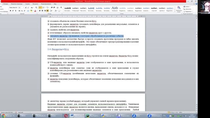210x118 pixels.
Task: Increase font size with Grow Font icon
Action: (x=26, y=8)
